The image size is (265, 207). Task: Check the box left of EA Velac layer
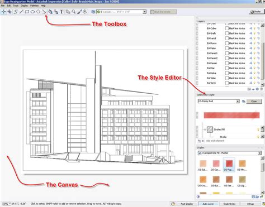click(x=197, y=78)
